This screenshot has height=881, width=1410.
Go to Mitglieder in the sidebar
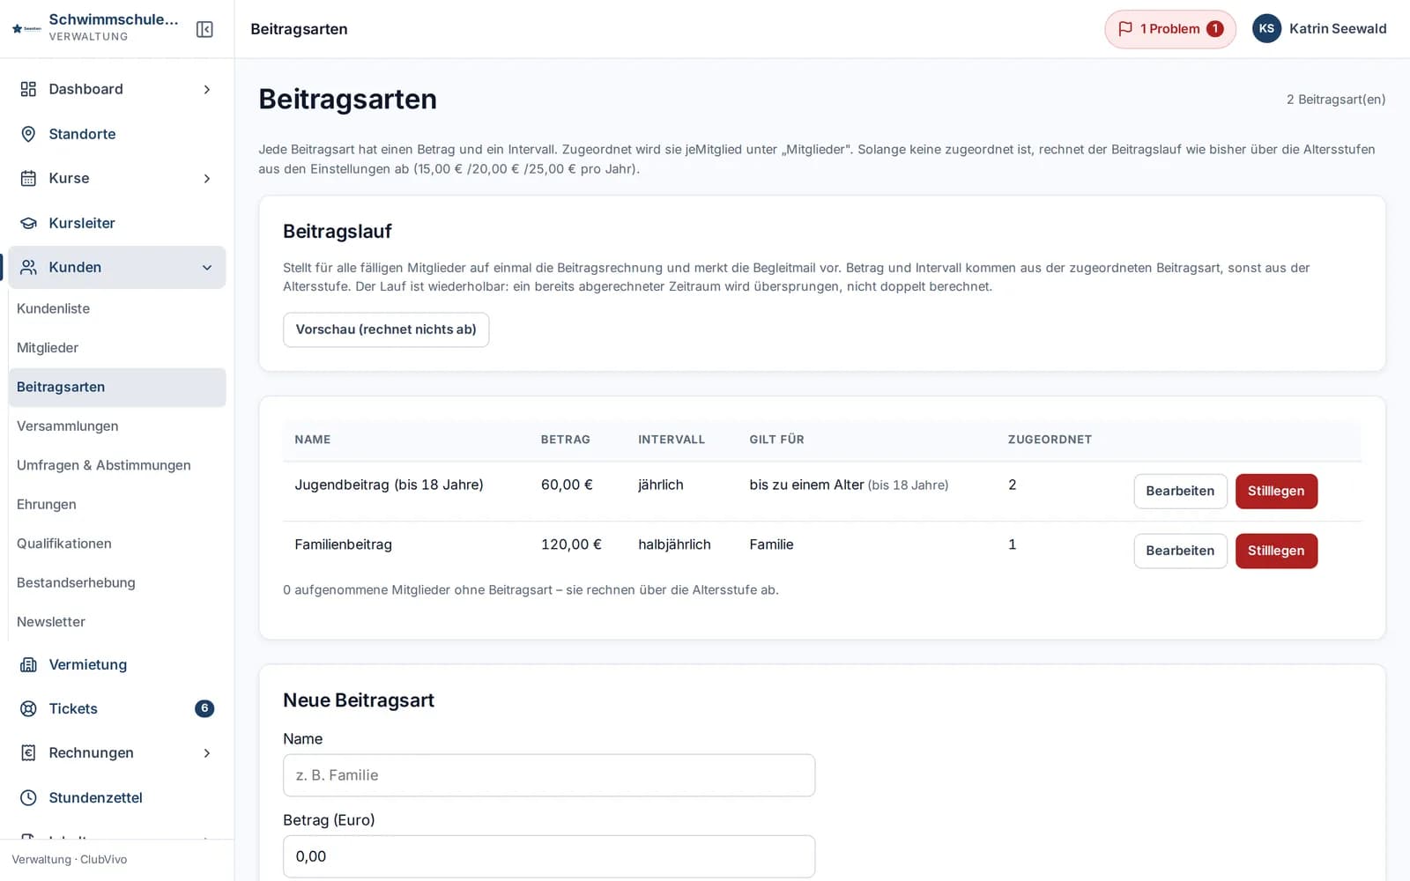(117, 348)
